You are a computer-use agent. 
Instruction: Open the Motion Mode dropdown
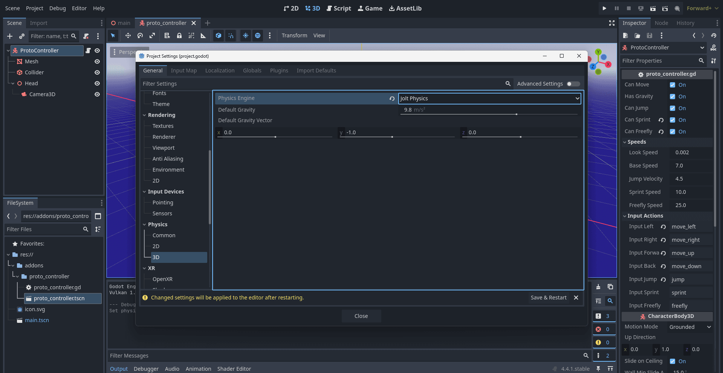pos(690,327)
